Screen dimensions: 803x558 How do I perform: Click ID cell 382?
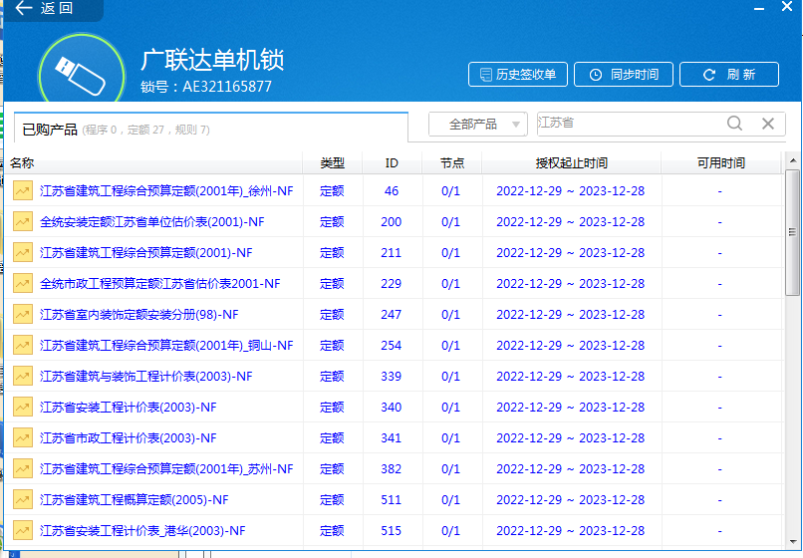[392, 469]
